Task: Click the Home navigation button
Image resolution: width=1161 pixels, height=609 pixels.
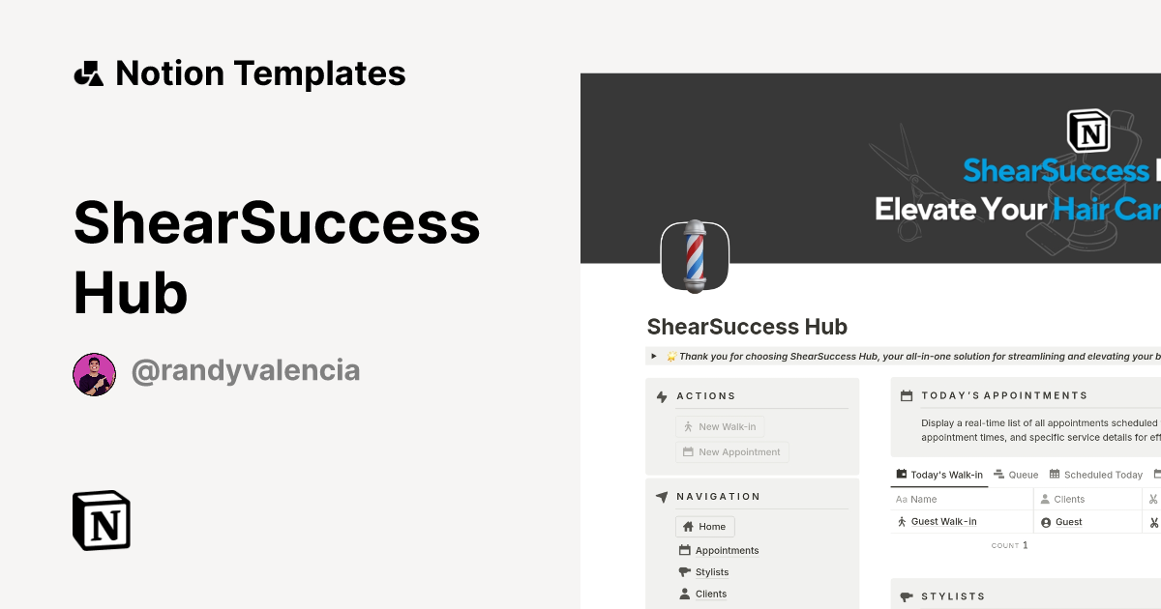Action: coord(704,526)
